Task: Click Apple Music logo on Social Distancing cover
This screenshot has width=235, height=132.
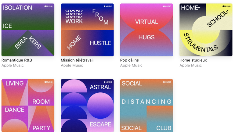Action: 167,82
